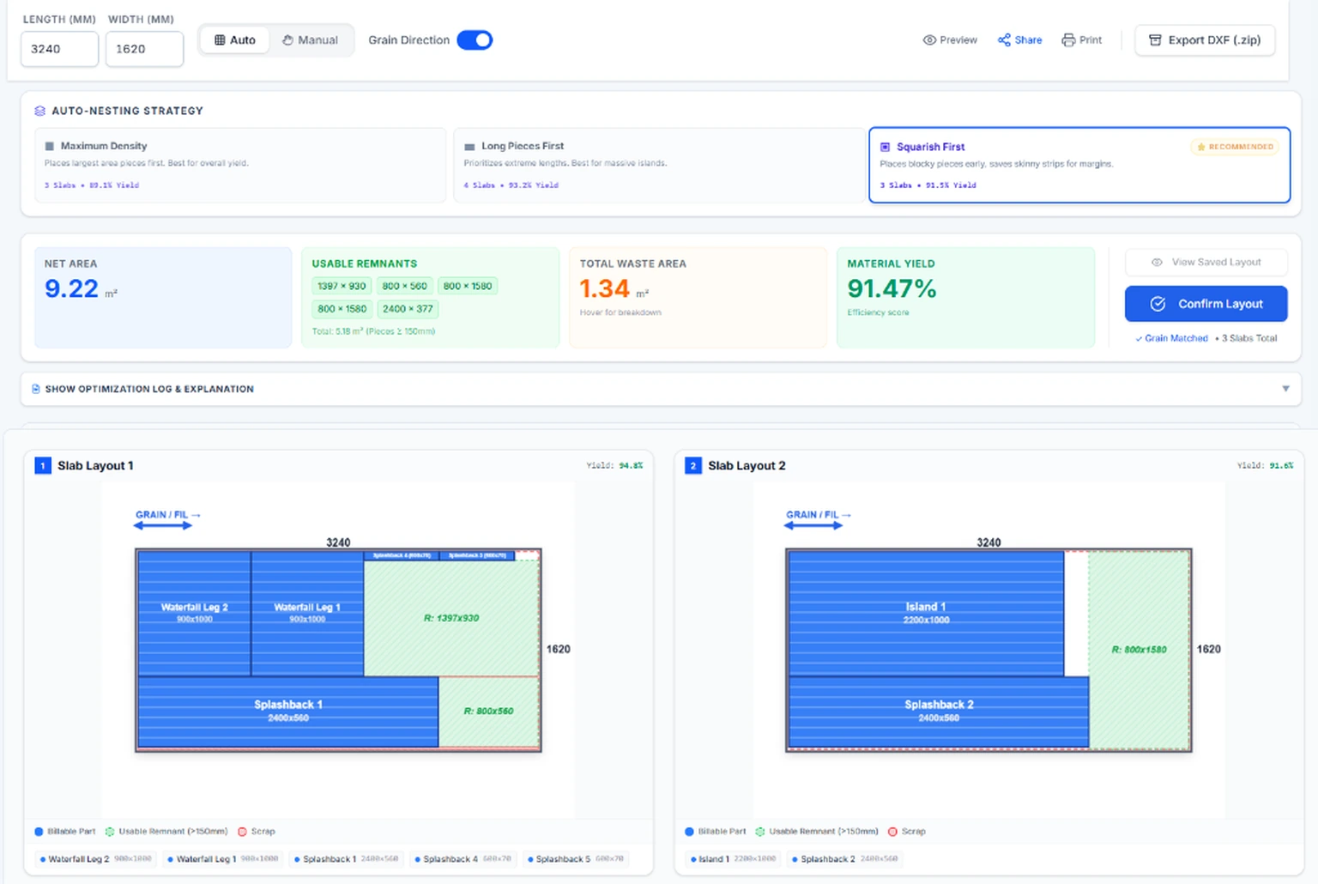This screenshot has width=1318, height=884.
Task: Click the Share link
Action: pos(1019,40)
